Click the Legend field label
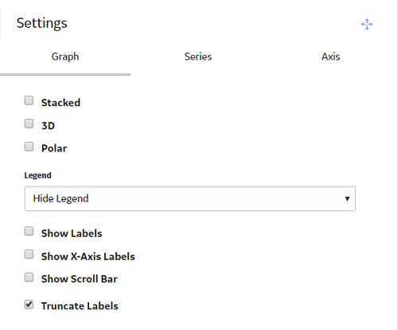The width and height of the screenshot is (398, 330). [x=37, y=175]
